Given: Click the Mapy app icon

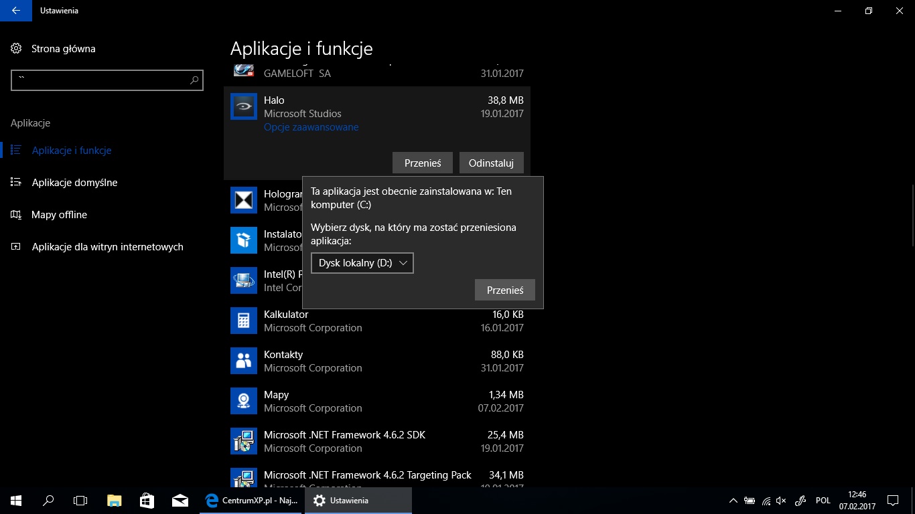Looking at the screenshot, I should [244, 401].
